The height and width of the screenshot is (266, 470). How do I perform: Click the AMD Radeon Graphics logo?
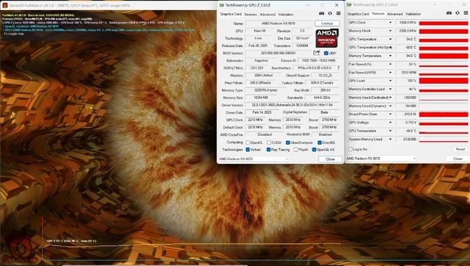tap(327, 38)
